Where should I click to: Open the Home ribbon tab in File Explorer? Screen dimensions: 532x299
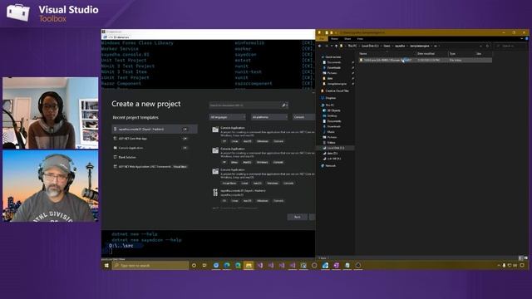[334, 39]
